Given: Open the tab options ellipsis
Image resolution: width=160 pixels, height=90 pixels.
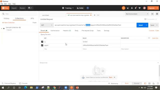Looking at the screenshot, I should (98, 15).
